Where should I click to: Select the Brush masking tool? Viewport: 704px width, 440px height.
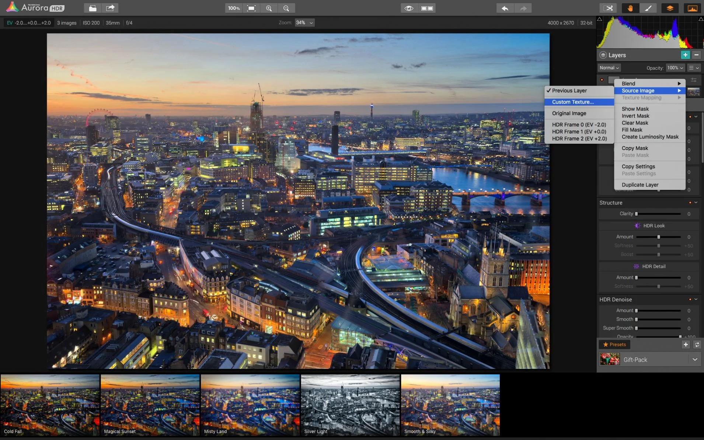click(x=648, y=8)
